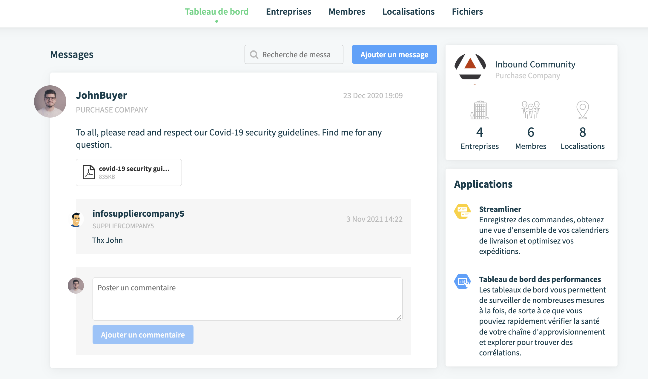648x379 pixels.
Task: Open the covid-19 security guidelines attachment
Action: [x=129, y=172]
